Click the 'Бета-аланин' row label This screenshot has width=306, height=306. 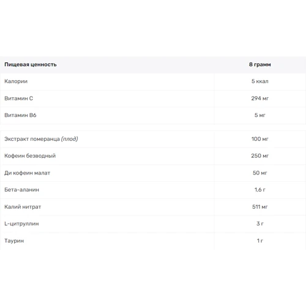21,190
